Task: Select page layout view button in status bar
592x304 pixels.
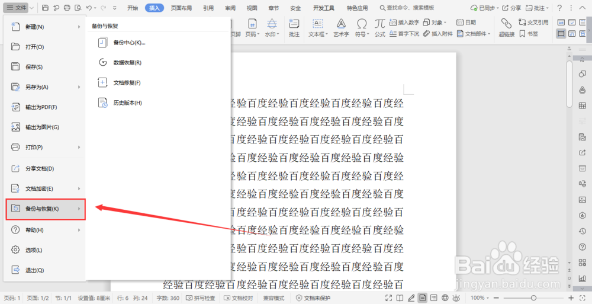Action: click(423, 298)
